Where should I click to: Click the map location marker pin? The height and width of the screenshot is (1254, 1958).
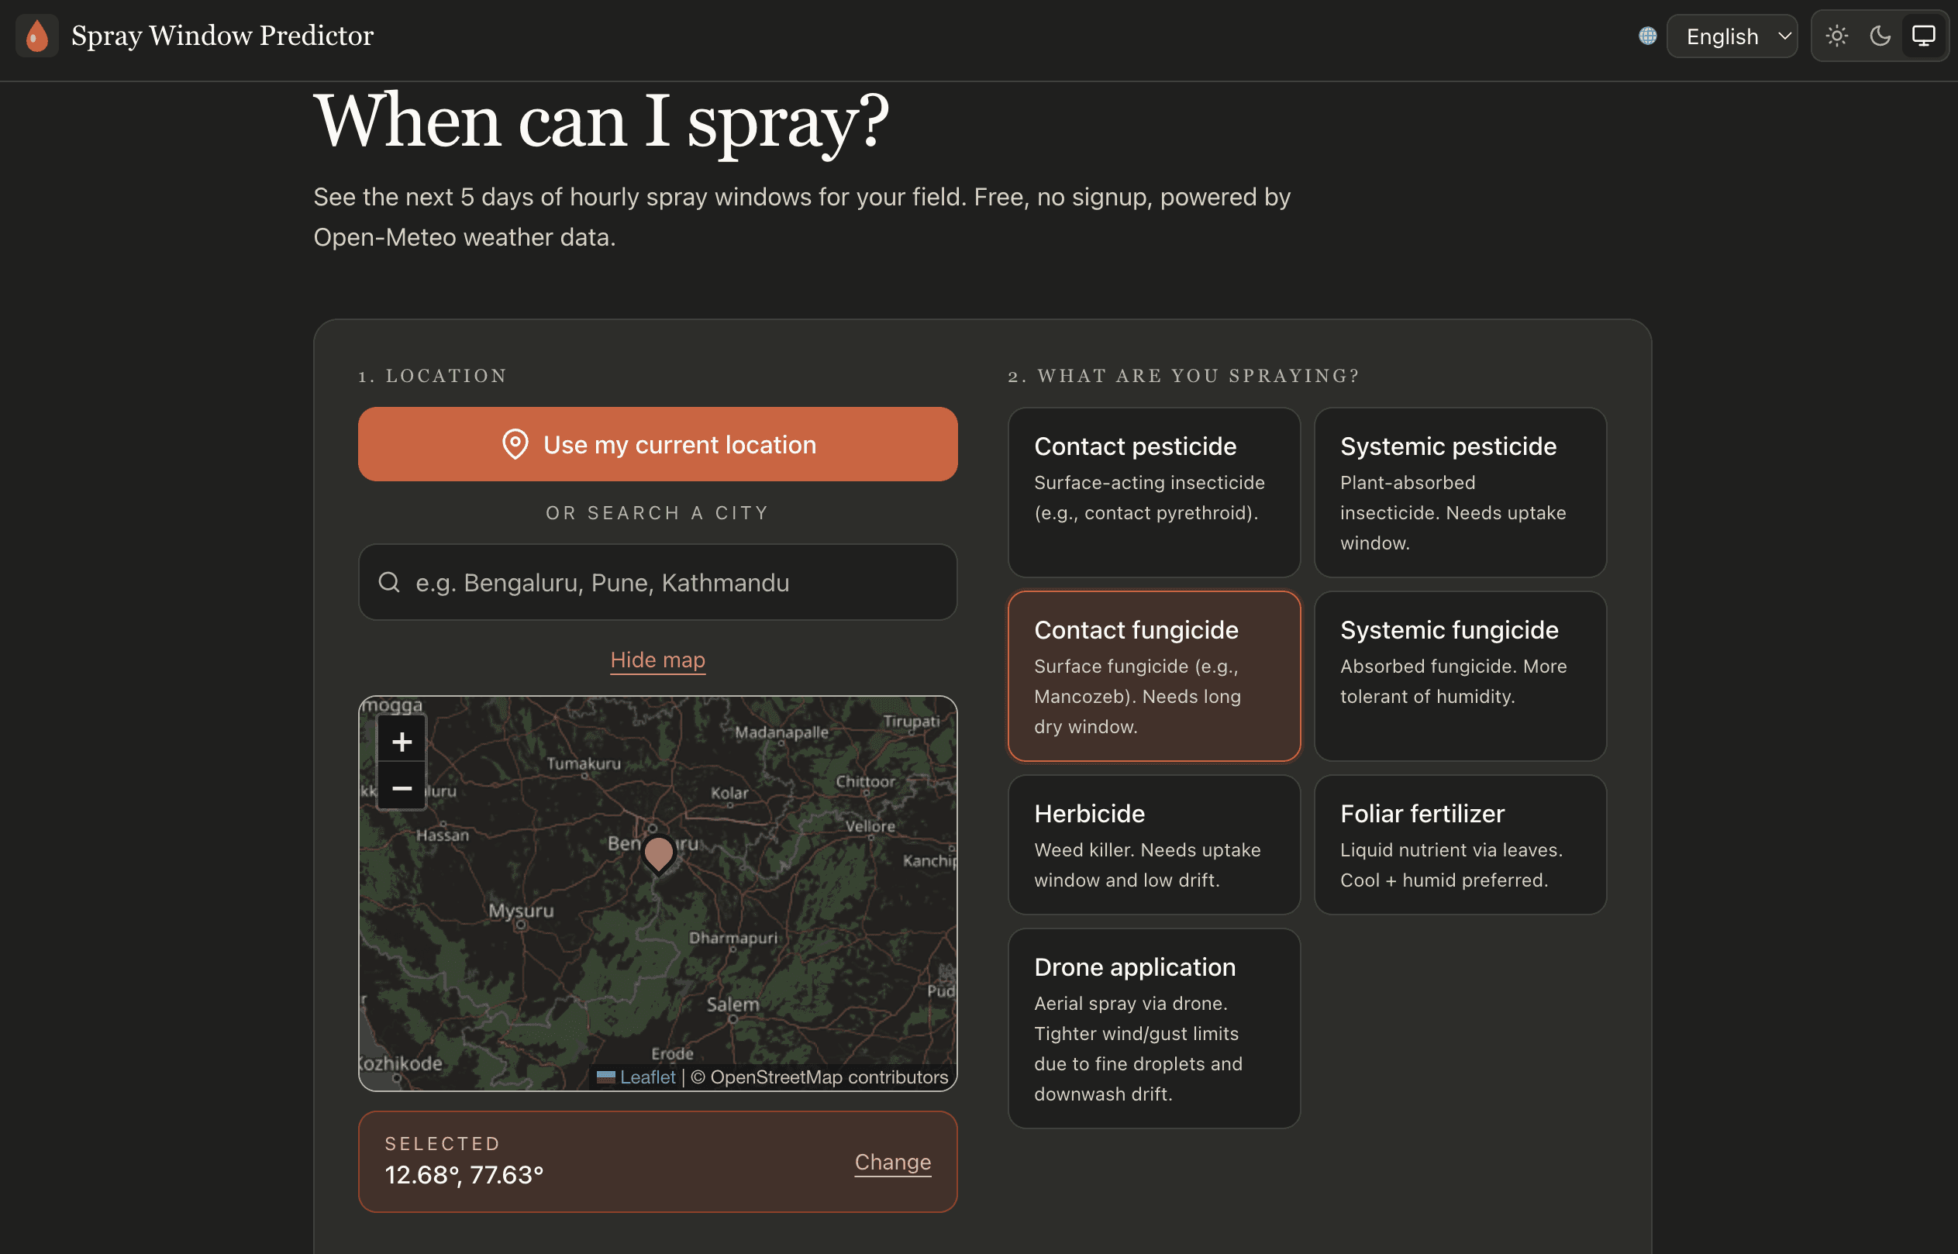tap(659, 853)
